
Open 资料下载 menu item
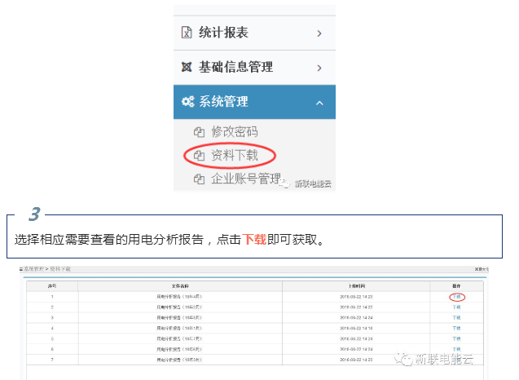tap(235, 155)
